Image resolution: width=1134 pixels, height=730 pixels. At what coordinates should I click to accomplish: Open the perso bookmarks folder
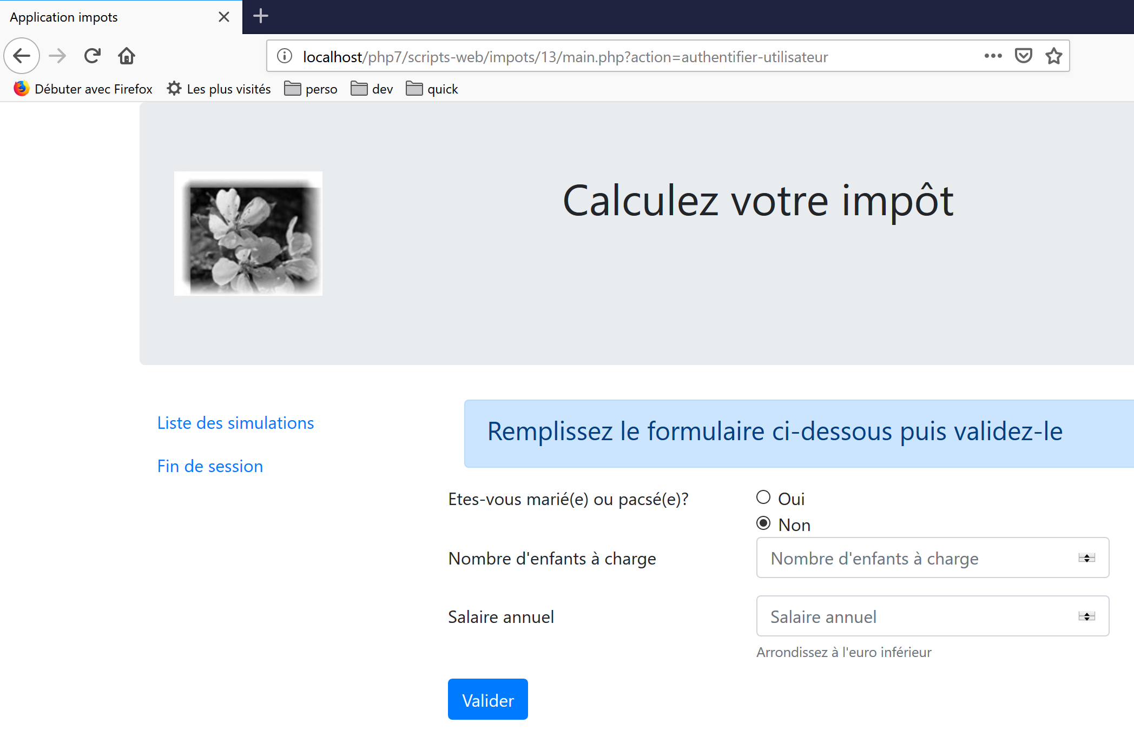311,89
